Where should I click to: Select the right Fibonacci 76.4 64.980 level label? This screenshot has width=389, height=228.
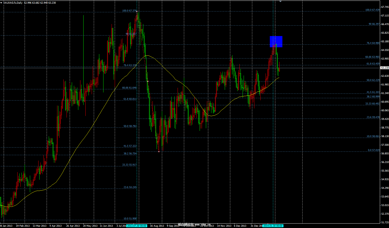point(373,43)
